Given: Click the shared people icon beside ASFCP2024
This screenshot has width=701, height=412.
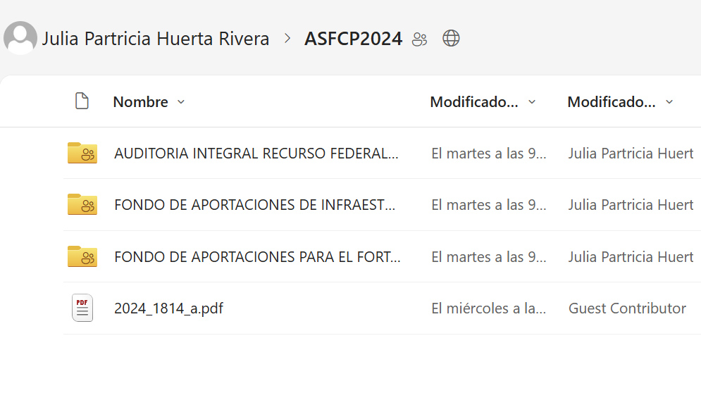Looking at the screenshot, I should pyautogui.click(x=420, y=39).
